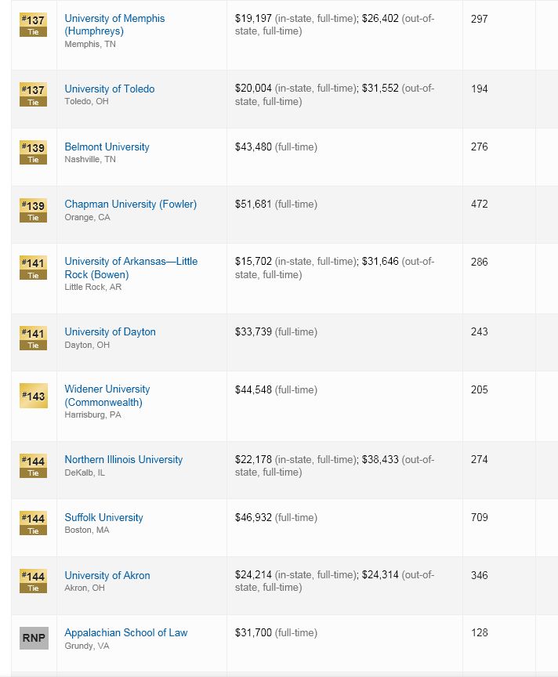Screen dimensions: 558x677
Task: Click the #143 rank badge for Widener
Action: coord(33,396)
